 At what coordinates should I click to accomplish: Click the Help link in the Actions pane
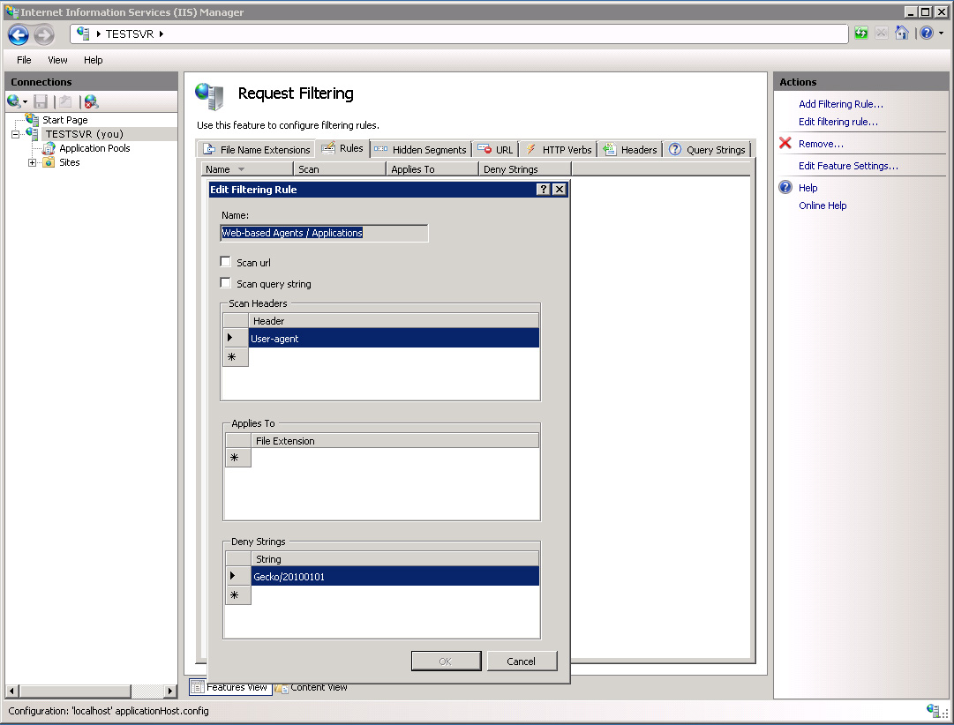[808, 188]
